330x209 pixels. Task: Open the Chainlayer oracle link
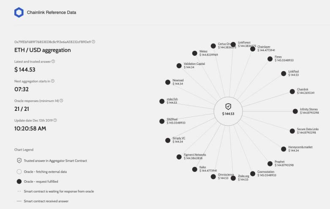[x=264, y=47]
